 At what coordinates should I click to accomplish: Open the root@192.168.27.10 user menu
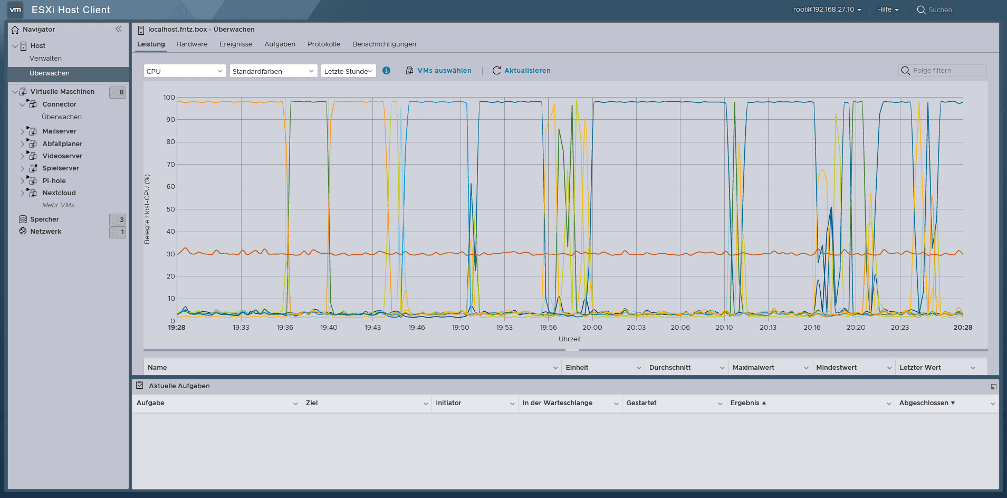827,9
